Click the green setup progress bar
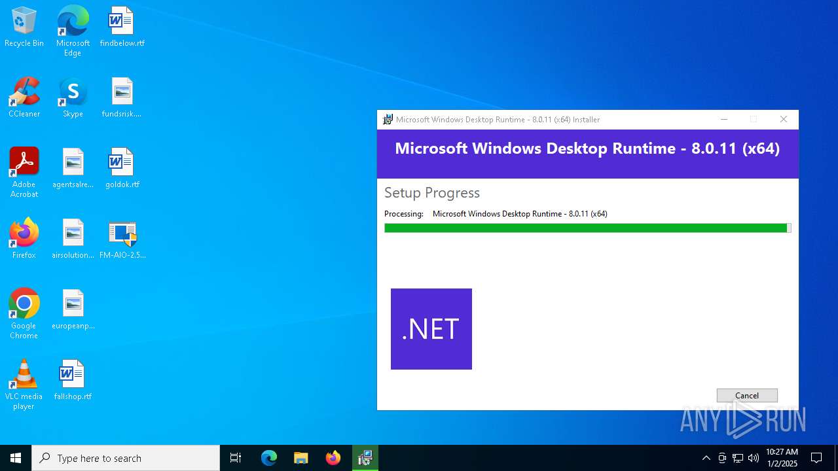 pyautogui.click(x=588, y=228)
